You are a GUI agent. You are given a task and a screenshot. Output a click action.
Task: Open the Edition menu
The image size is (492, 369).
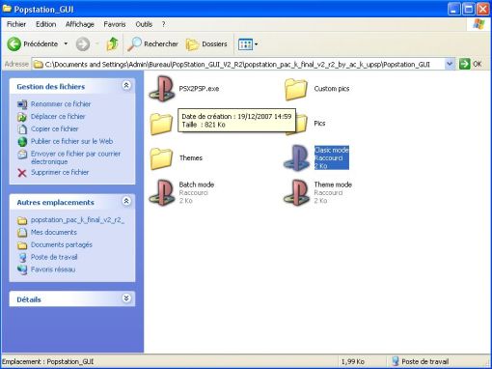coord(45,24)
